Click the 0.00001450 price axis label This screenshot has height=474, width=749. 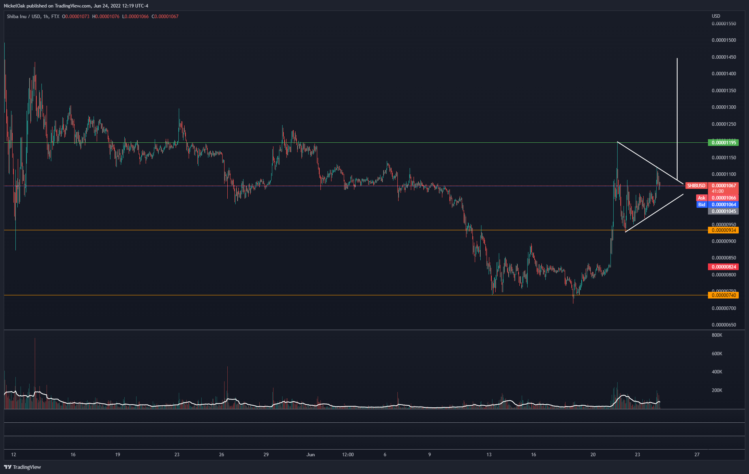724,57
